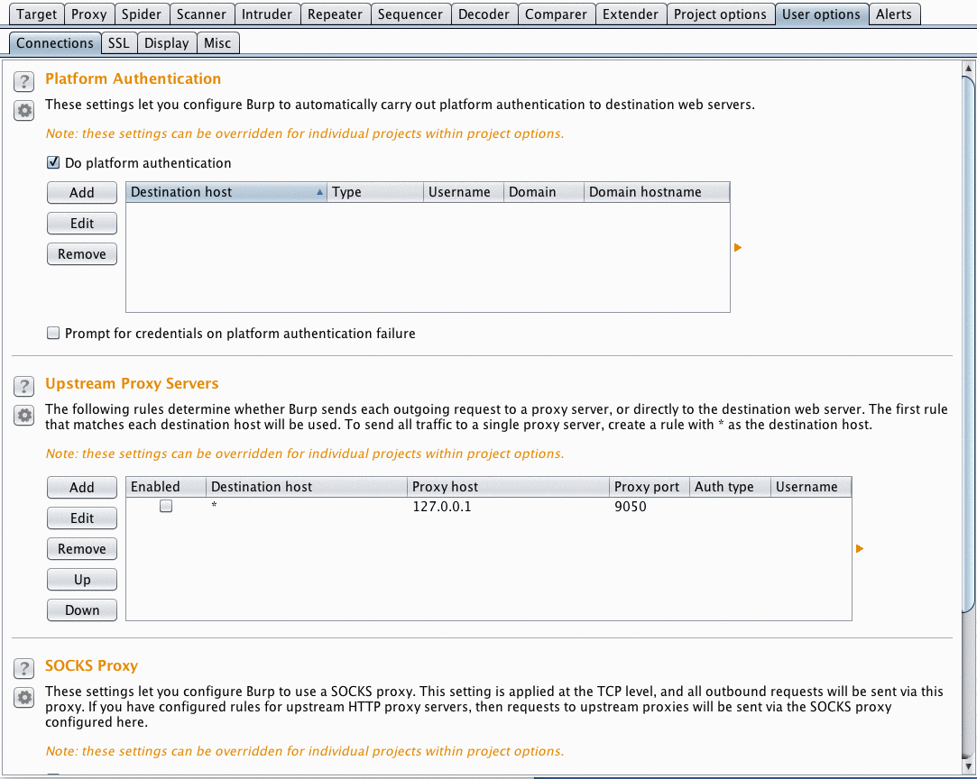Enable prompt for credentials on authentication failure
977x779 pixels.
point(53,333)
